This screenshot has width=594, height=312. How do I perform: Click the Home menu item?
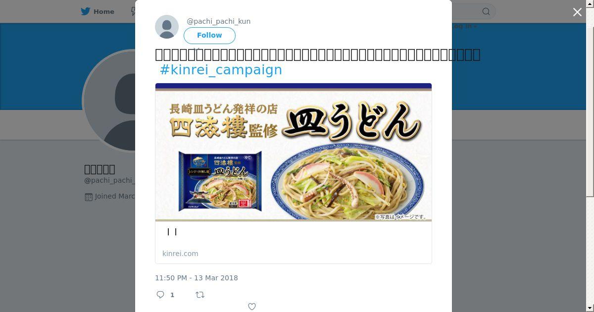98,11
